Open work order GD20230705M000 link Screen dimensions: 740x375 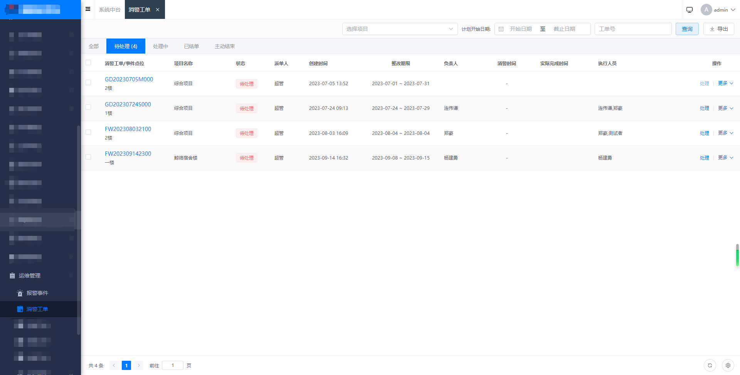[129, 79]
